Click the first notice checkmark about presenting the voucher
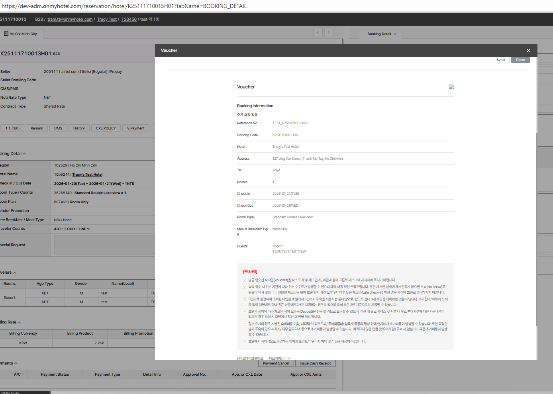The width and height of the screenshot is (553, 394). pos(245,280)
